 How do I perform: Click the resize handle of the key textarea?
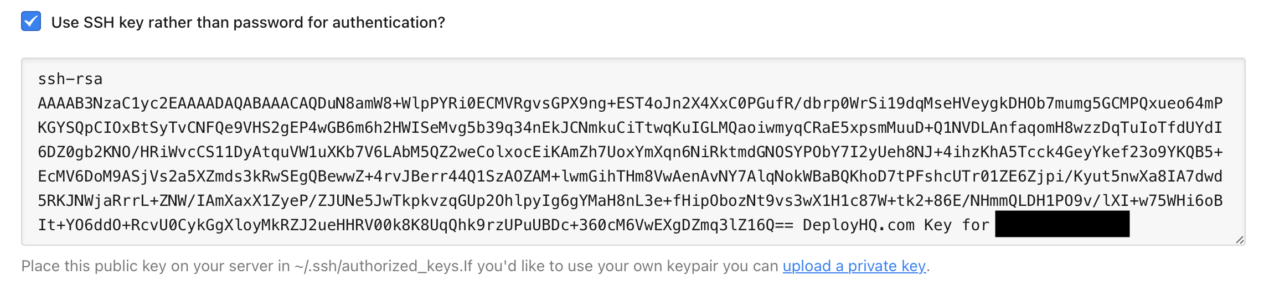pos(1239,240)
